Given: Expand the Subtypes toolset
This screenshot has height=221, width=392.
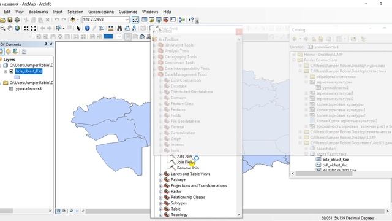Looking at the screenshot, I should (x=161, y=203).
